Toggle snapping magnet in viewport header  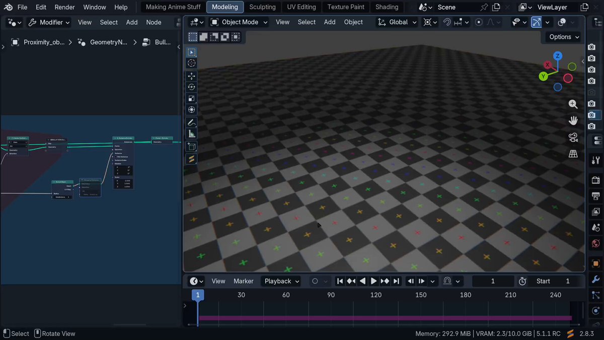coord(447,22)
